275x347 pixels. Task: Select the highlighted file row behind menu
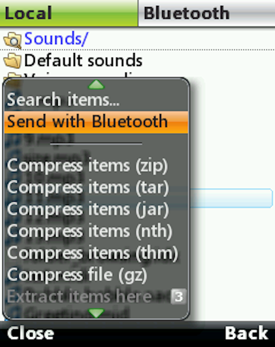231,198
